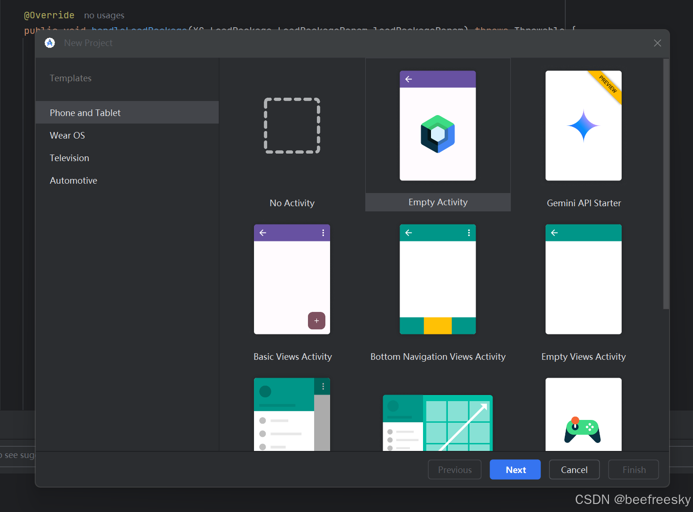
Task: Click the No Activity label
Action: coord(292,203)
